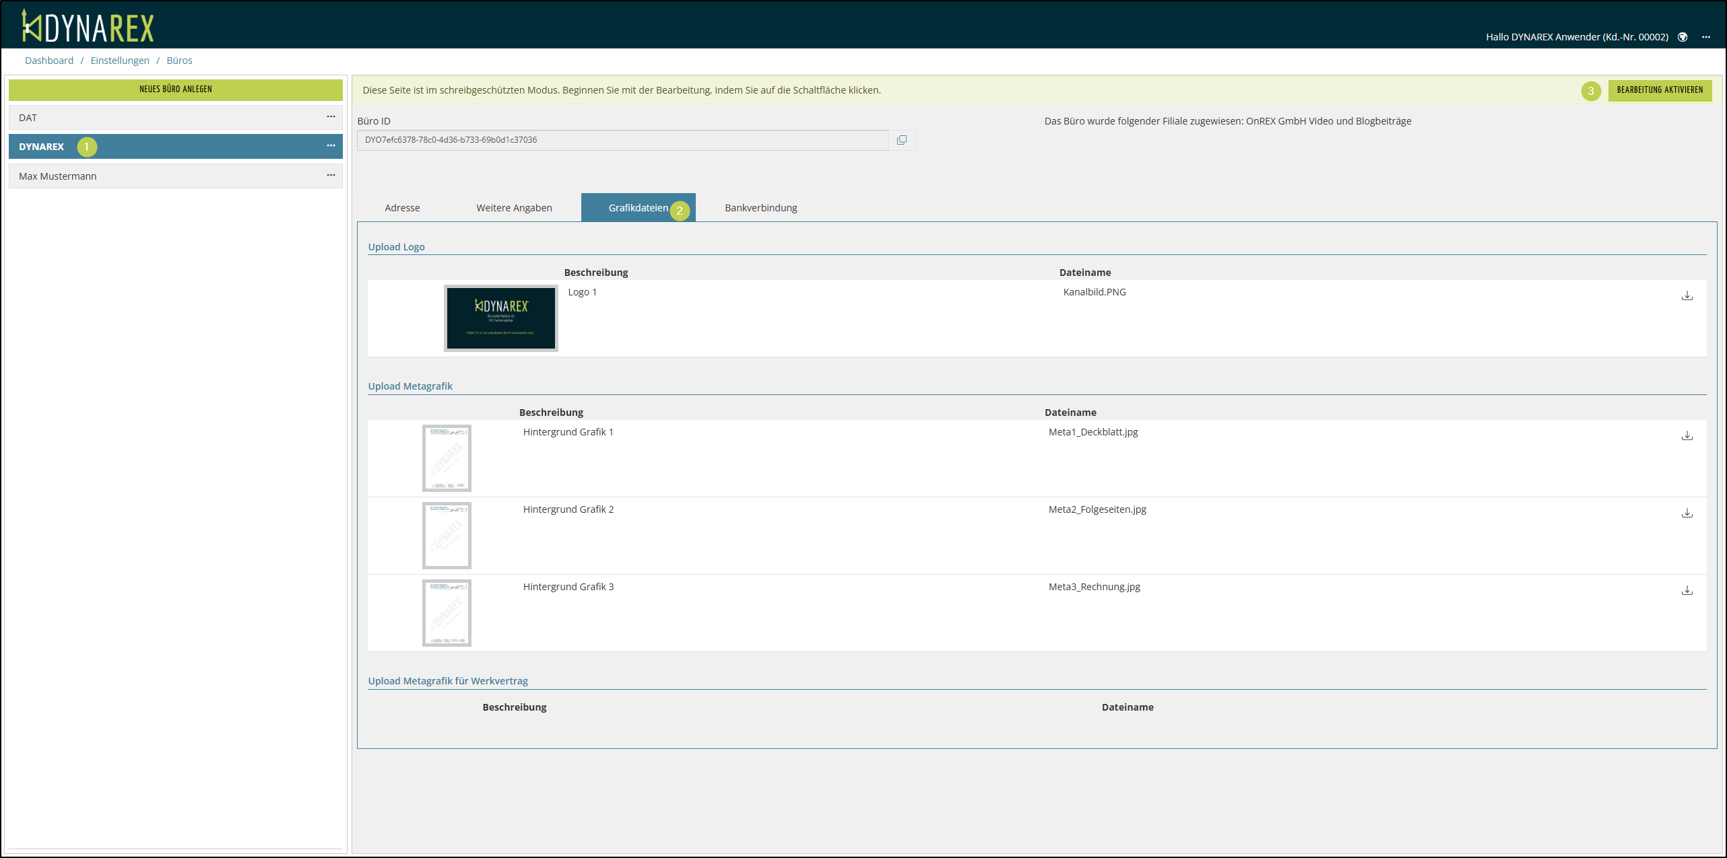This screenshot has width=1727, height=858.
Task: Click Neues Büro anlegen button
Action: 175,90
